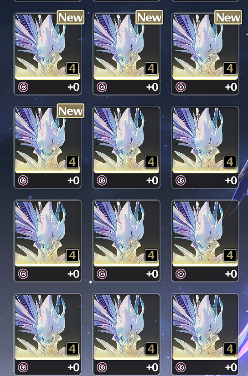Screen dimensions: 248x376
Task: Click the cost 4 badge on bottom-middle echo card
Action: pos(151,349)
